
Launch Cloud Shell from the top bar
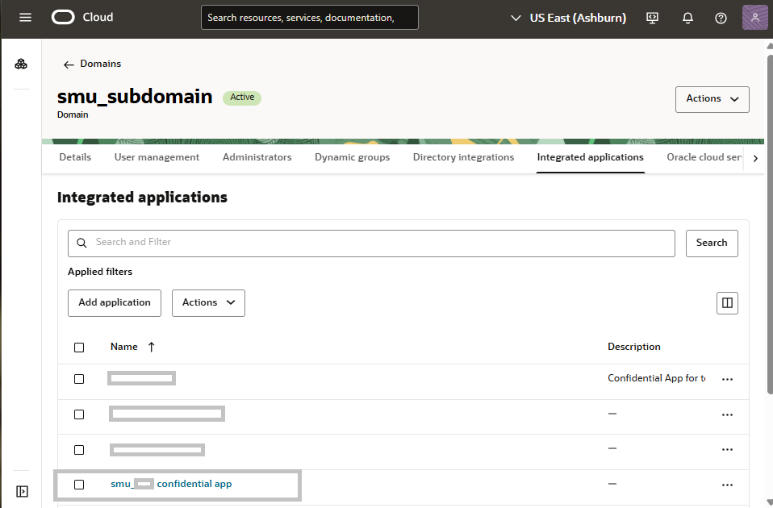coord(651,17)
